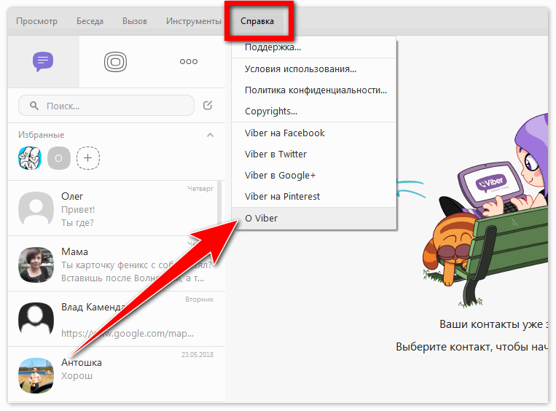The height and width of the screenshot is (411, 556).
Task: Click the Поиск... search field
Action: click(106, 106)
